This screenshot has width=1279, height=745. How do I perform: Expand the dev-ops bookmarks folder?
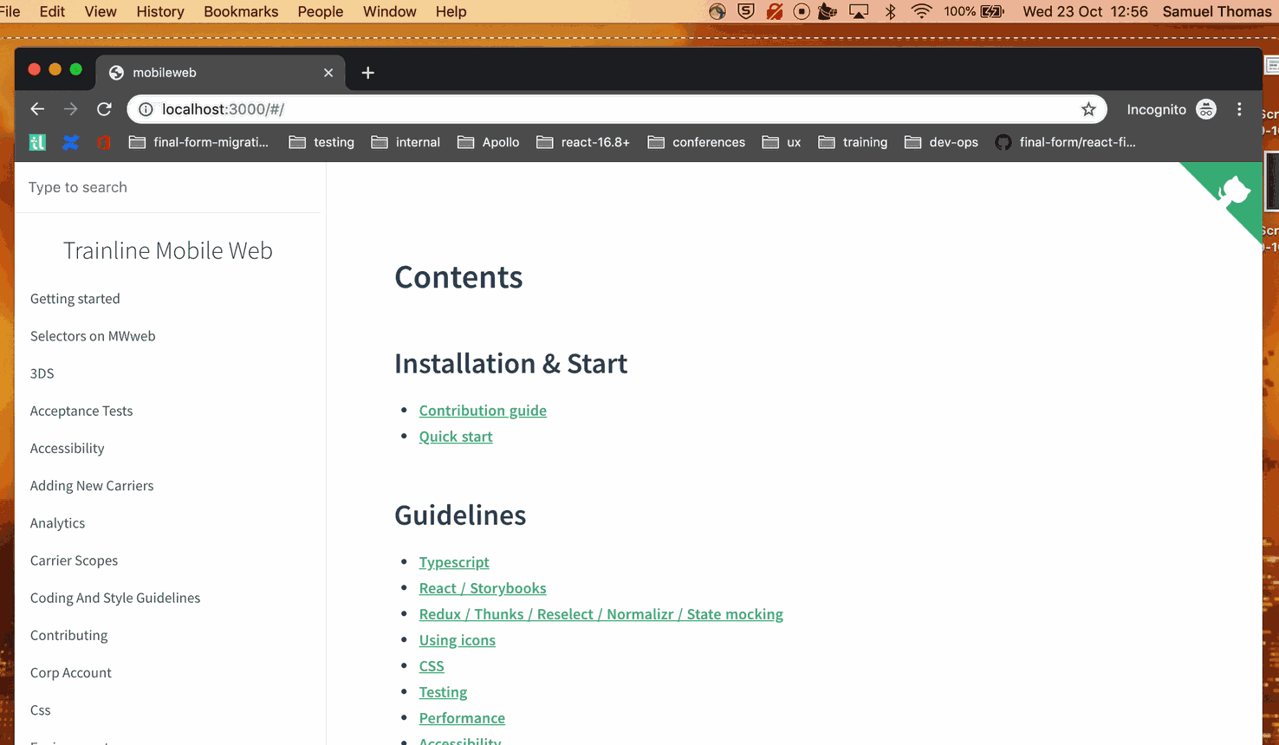tap(942, 142)
